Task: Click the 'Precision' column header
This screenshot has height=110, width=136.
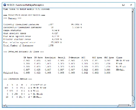Action: (x=50, y=57)
